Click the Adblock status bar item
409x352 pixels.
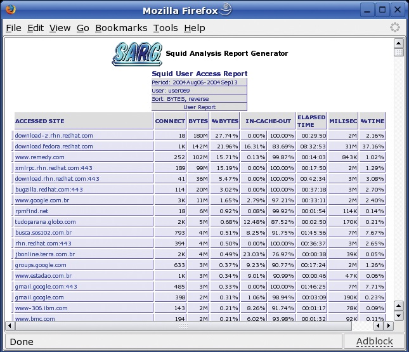pos(375,341)
